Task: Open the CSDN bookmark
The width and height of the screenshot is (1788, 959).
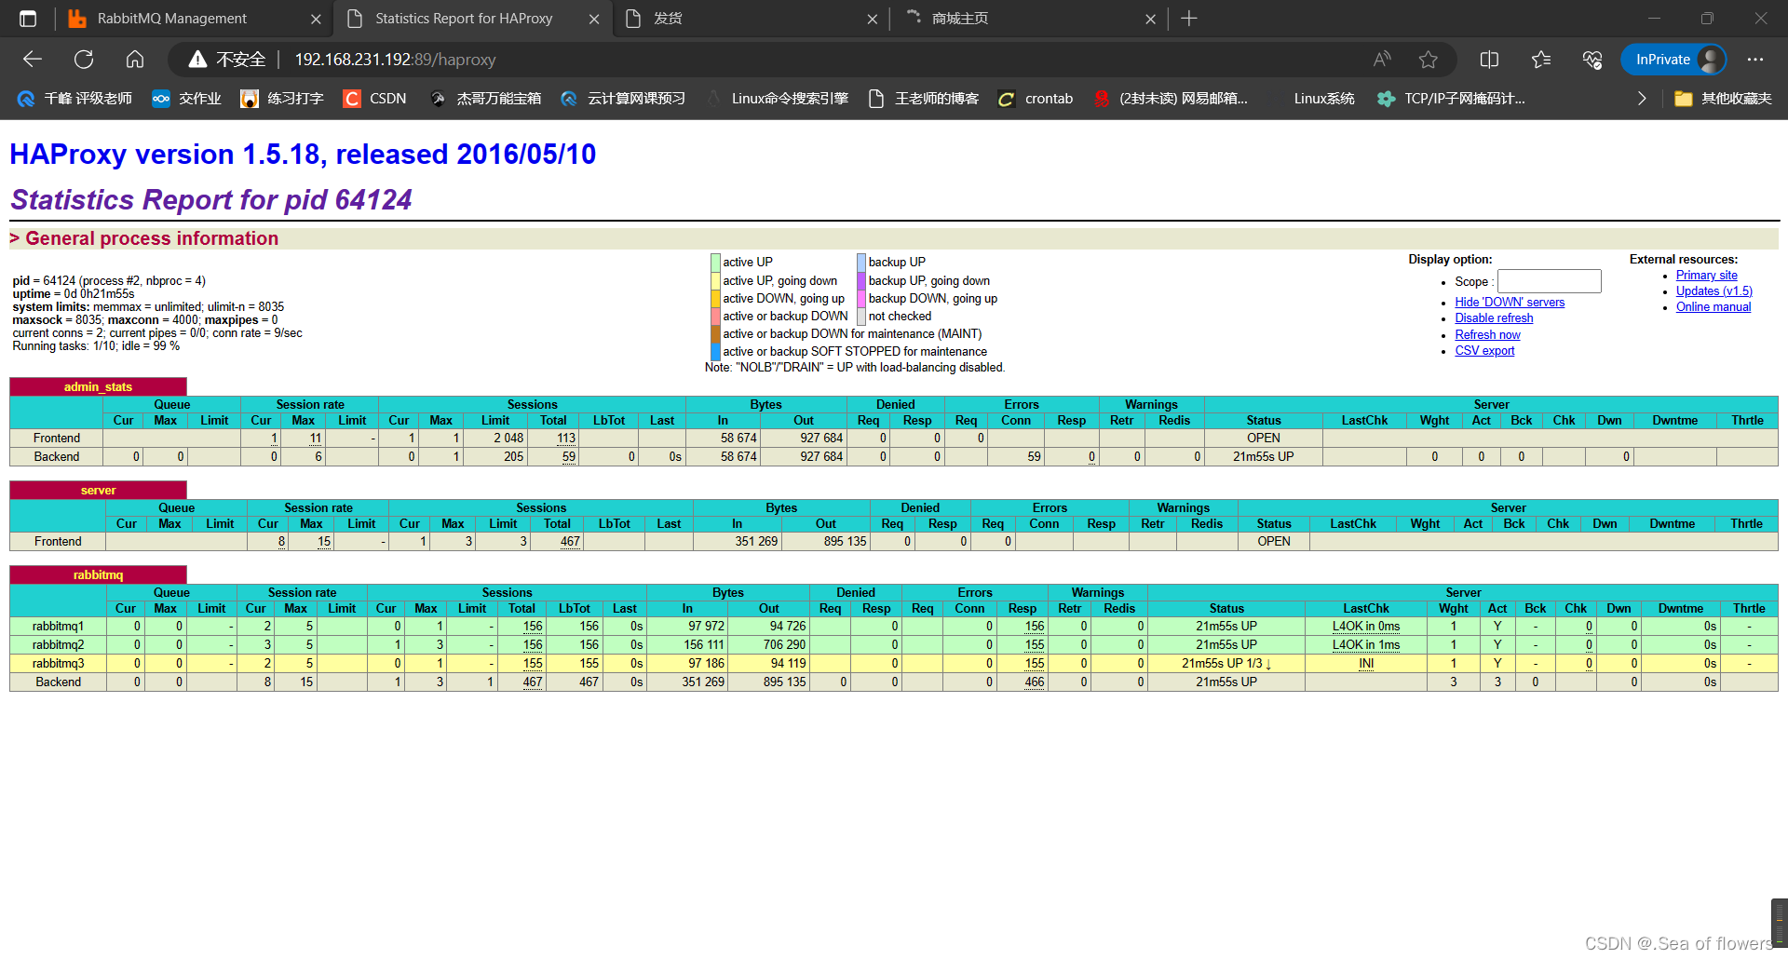Action: click(374, 99)
